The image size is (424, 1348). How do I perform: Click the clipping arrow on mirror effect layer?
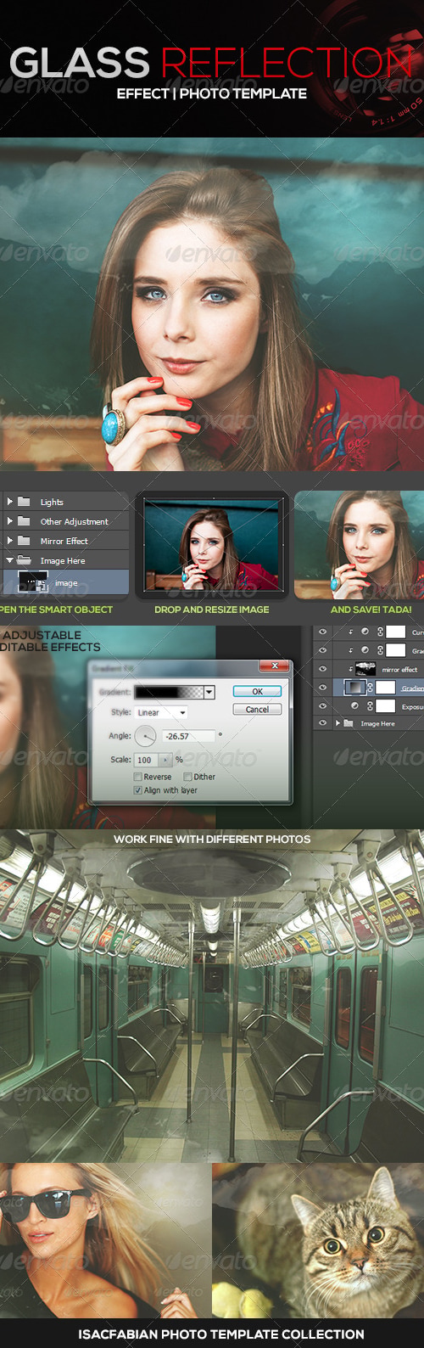350,669
